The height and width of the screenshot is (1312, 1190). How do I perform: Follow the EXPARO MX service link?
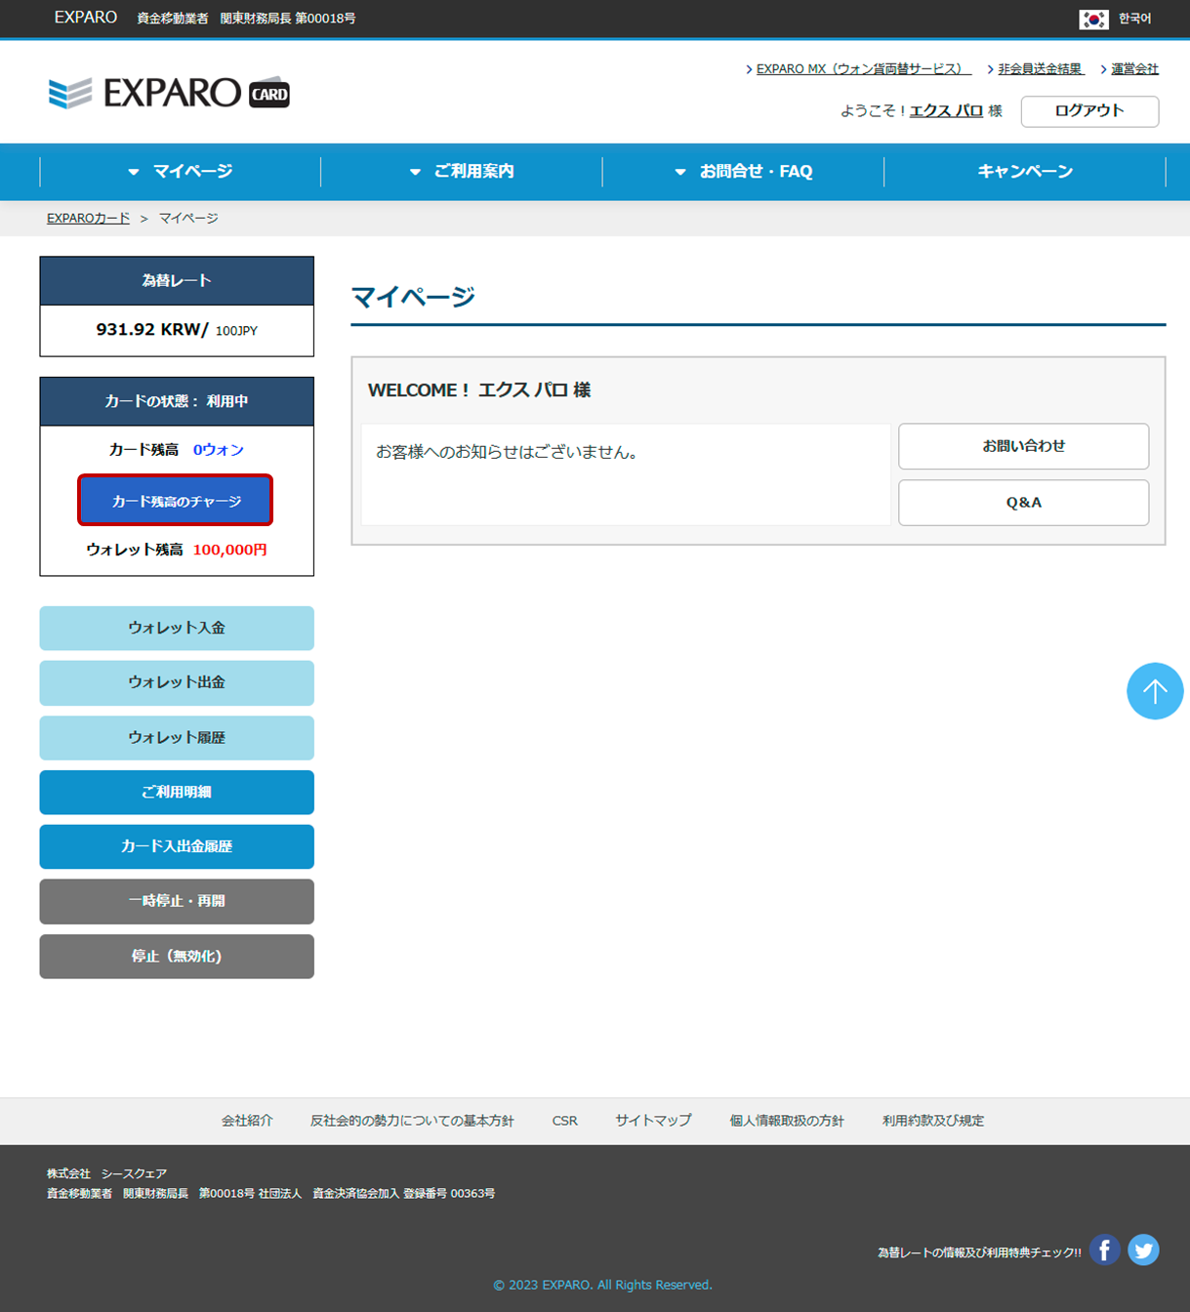coord(862,69)
